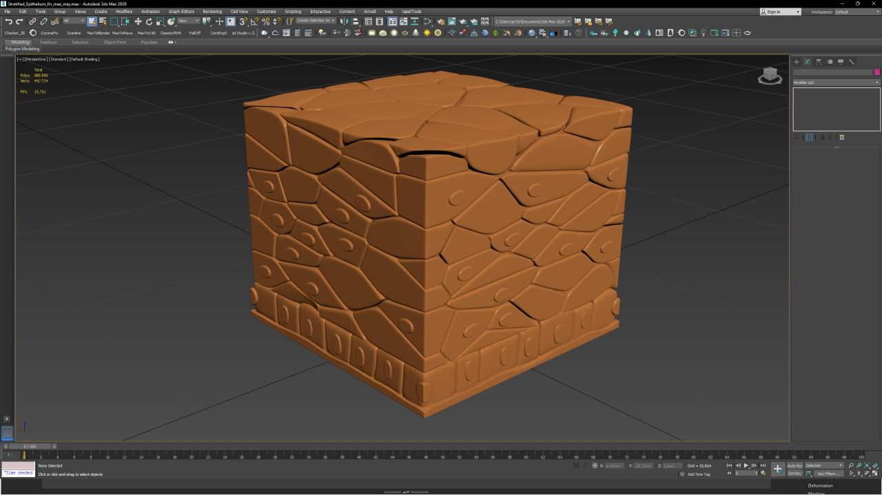
Task: Click the Align tool icon
Action: [355, 21]
